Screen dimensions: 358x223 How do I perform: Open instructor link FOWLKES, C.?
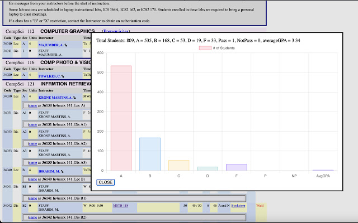[x=49, y=76]
